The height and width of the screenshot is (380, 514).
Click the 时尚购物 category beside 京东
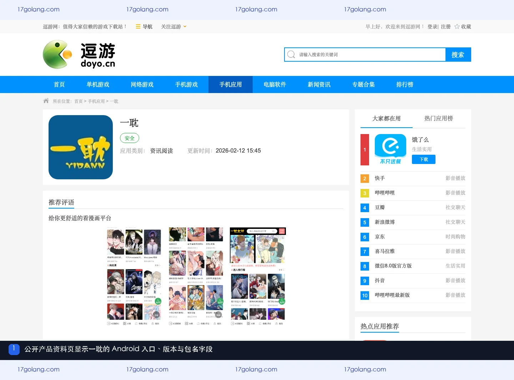pos(455,237)
